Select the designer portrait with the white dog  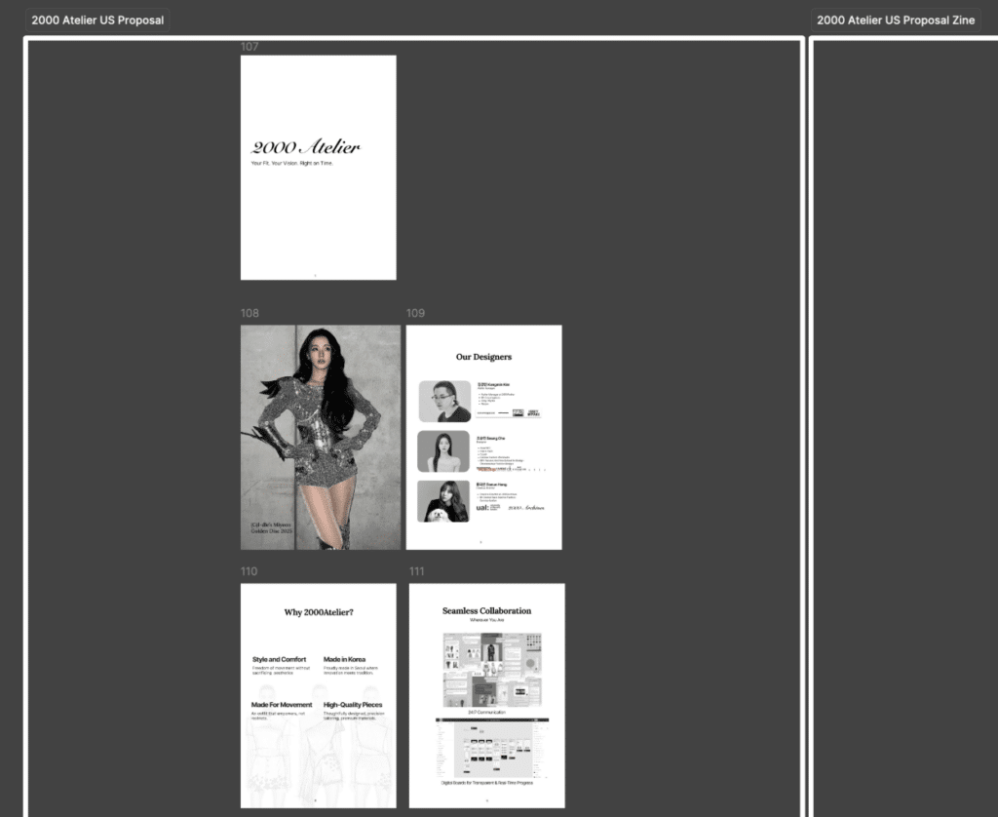coord(443,502)
